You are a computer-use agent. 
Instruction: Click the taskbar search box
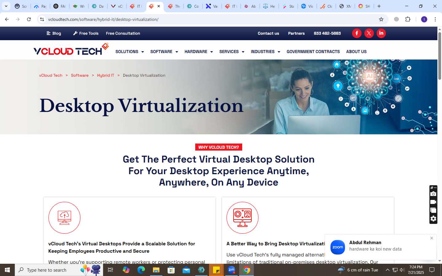pos(59,270)
